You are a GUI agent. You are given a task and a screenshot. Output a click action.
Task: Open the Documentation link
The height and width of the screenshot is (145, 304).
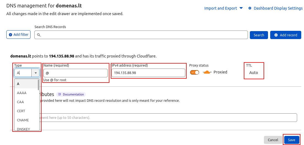point(73,94)
